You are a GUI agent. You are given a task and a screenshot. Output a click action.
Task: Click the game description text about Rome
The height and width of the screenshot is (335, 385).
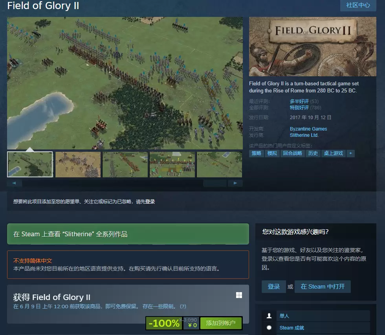(x=304, y=87)
